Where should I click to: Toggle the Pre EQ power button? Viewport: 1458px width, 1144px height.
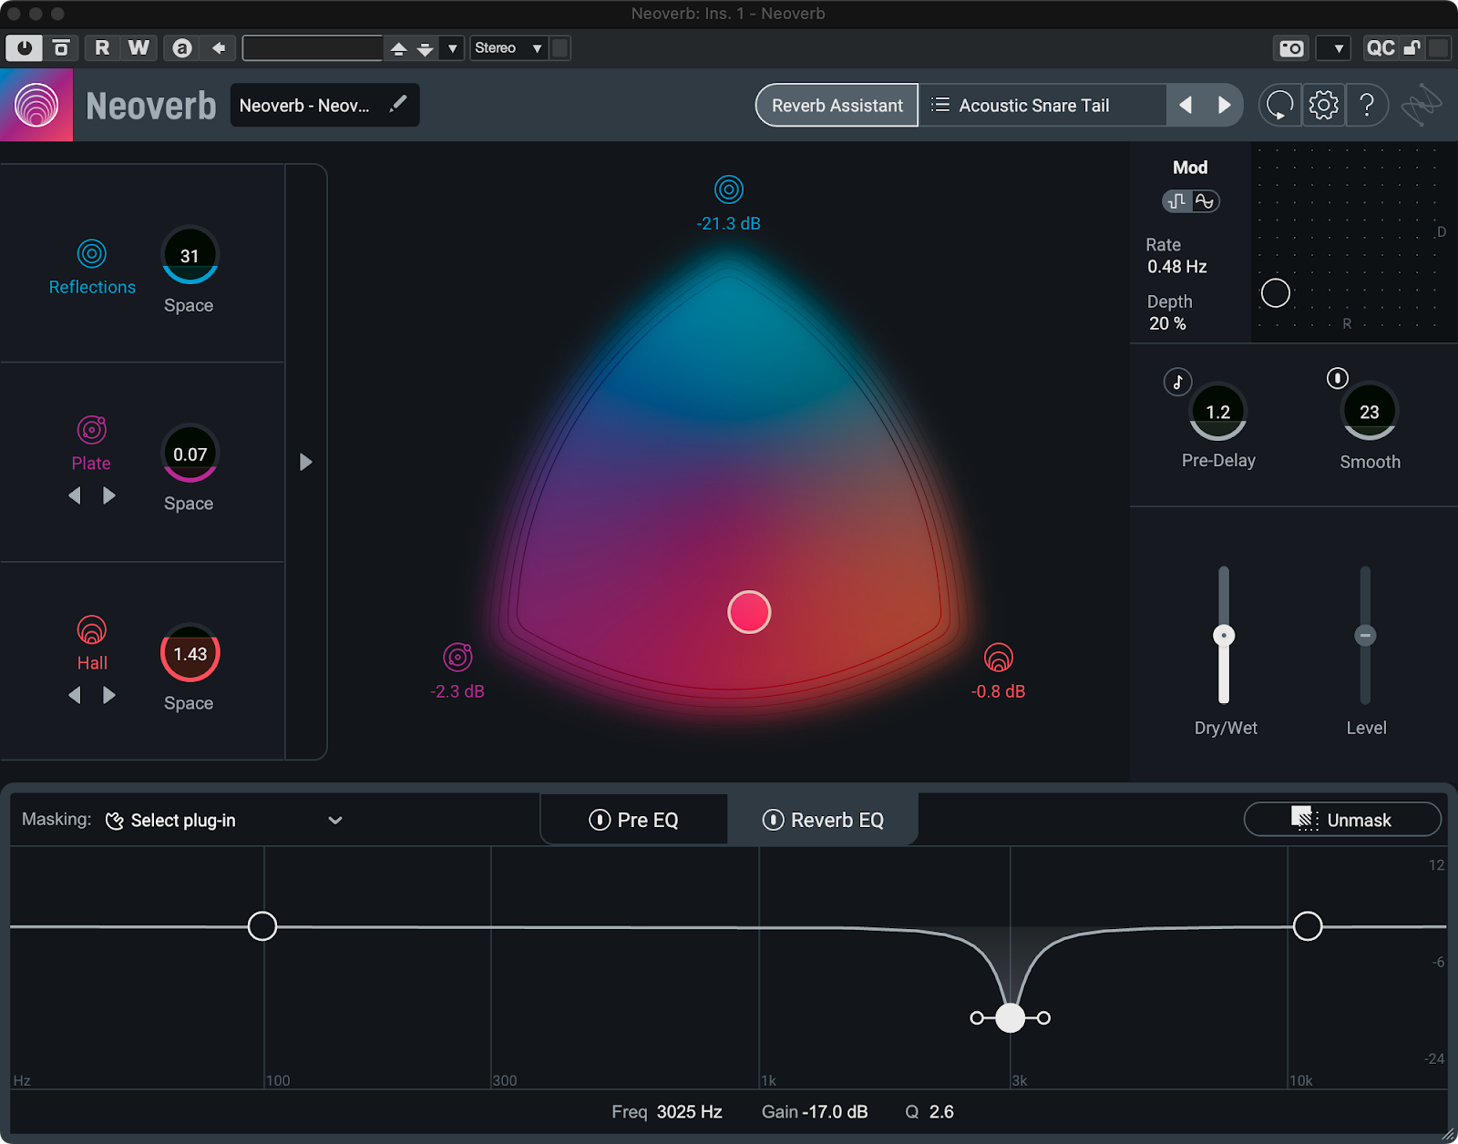[600, 820]
